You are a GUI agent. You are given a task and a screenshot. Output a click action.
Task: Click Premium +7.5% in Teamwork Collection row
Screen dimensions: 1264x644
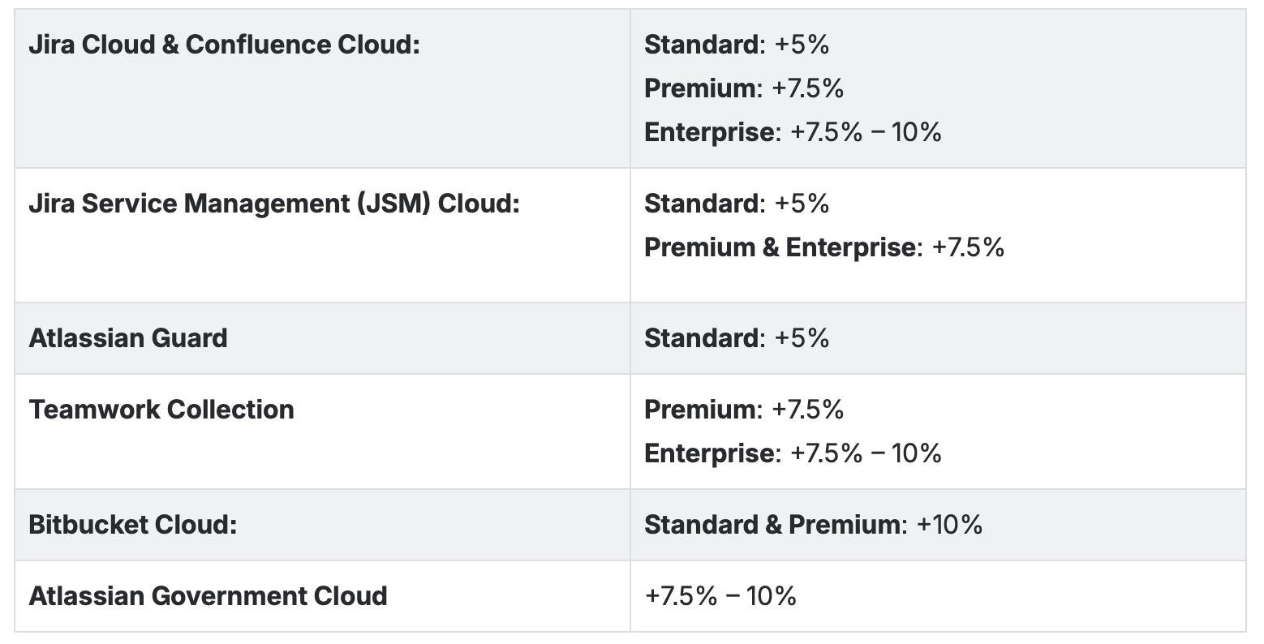click(744, 410)
